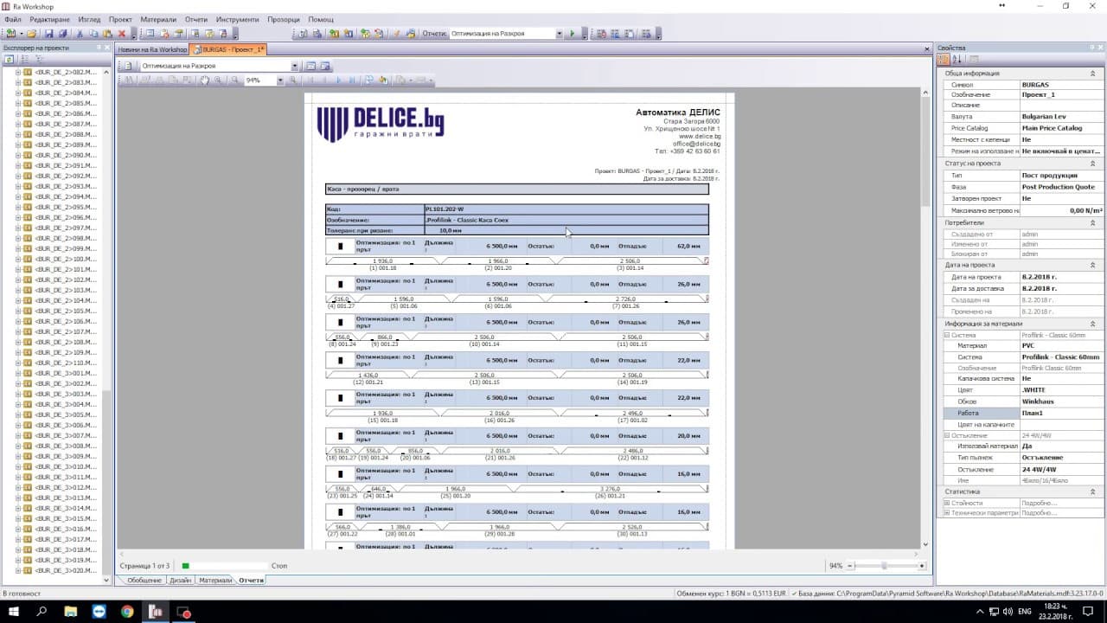The height and width of the screenshot is (623, 1107).
Task: Click the zoom in magnifier next to the zoom percentage
Action: (293, 80)
